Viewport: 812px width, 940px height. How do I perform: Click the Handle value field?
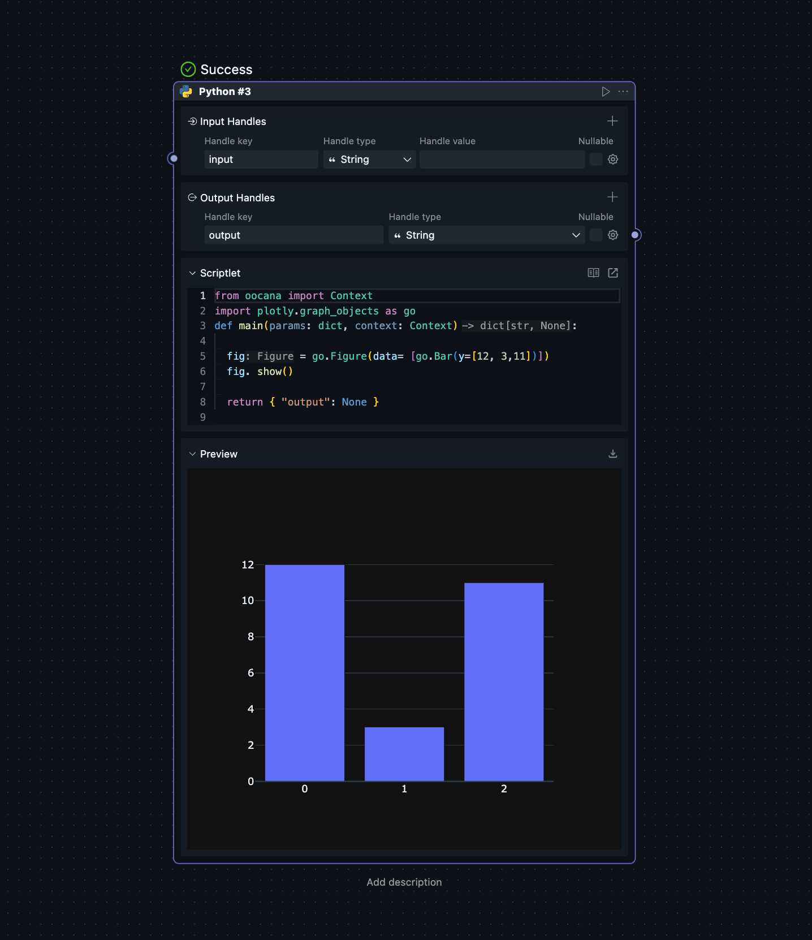point(502,159)
